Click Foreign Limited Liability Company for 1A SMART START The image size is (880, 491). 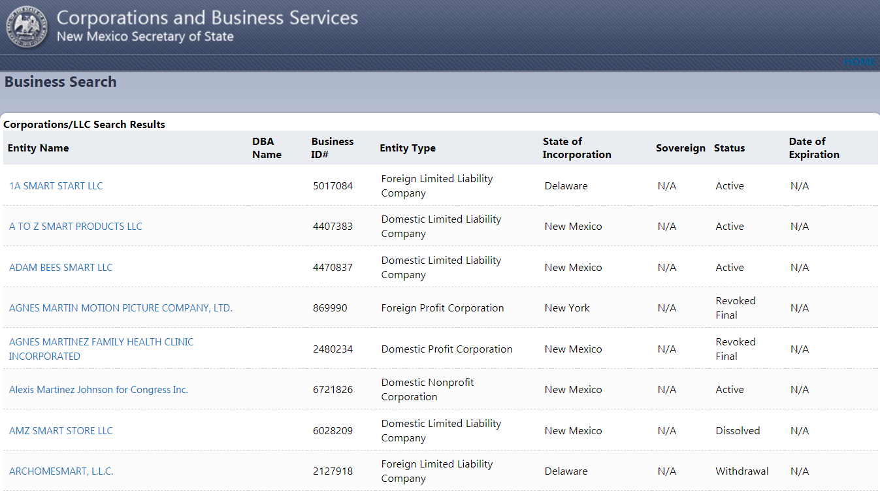437,186
